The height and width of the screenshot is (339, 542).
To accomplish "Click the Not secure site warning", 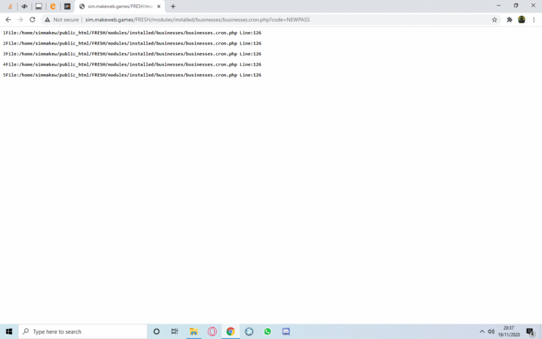I will pos(61,20).
